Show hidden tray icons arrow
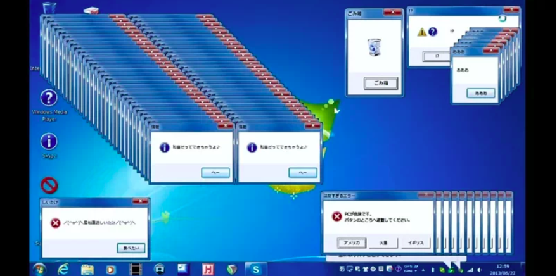This screenshot has width=557, height=276. pyautogui.click(x=425, y=270)
